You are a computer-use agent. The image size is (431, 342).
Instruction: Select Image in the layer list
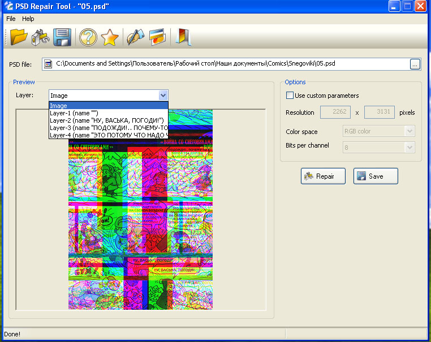coord(108,106)
